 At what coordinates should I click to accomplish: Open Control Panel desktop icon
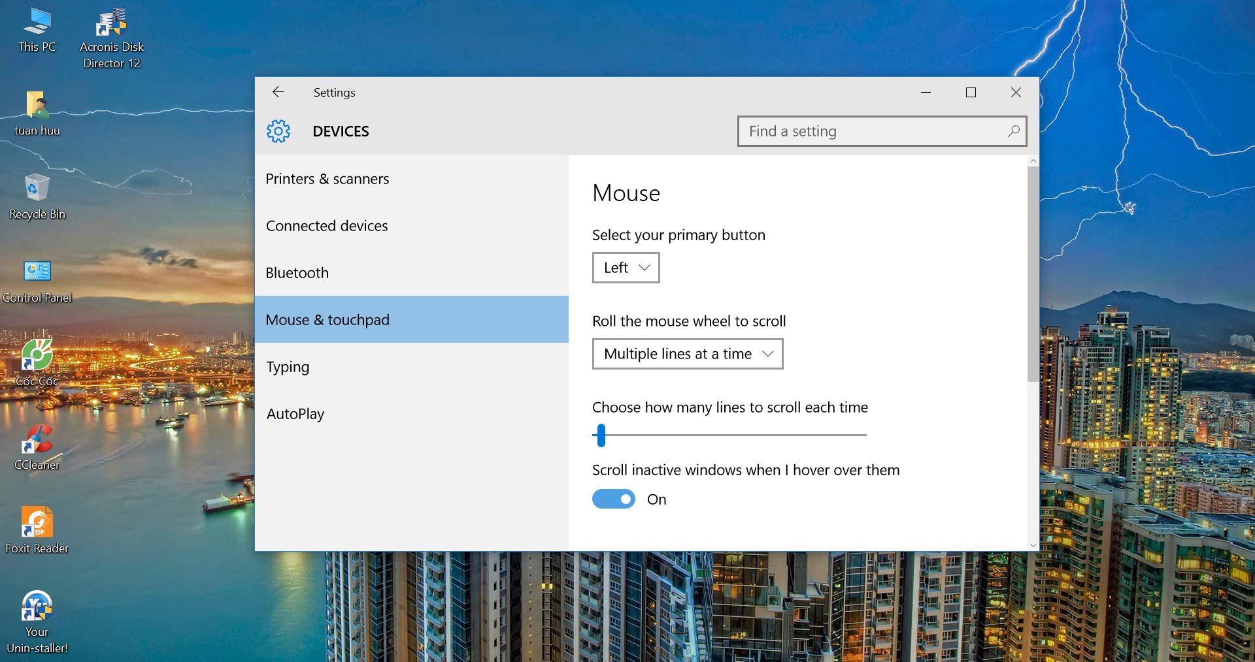pyautogui.click(x=37, y=281)
